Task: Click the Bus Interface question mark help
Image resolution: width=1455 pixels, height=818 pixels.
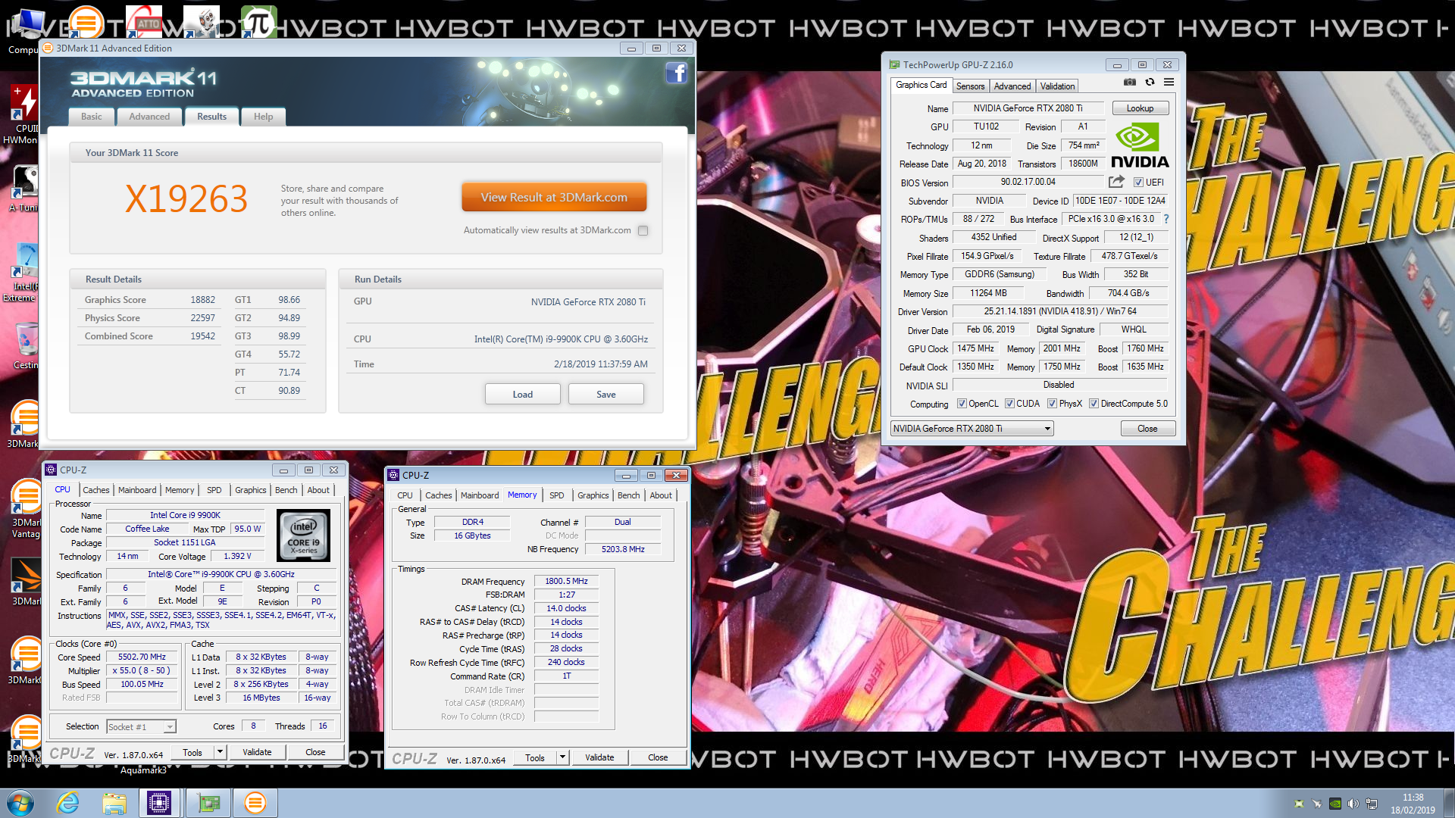Action: pos(1166,219)
